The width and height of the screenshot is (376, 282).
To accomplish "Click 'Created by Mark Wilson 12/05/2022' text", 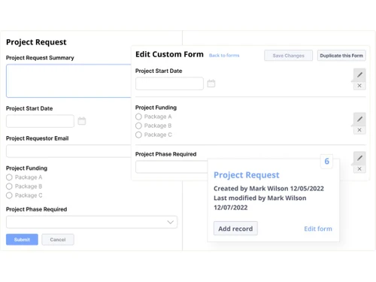I will coord(268,189).
